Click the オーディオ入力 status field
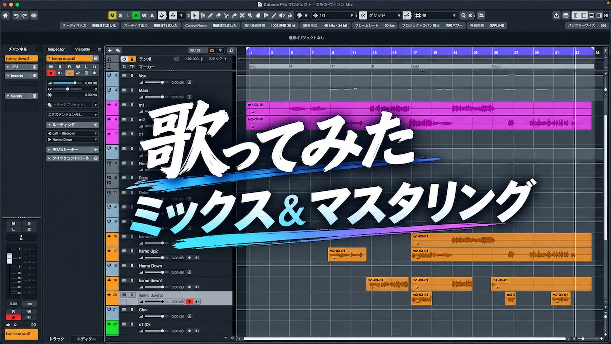 point(90,25)
